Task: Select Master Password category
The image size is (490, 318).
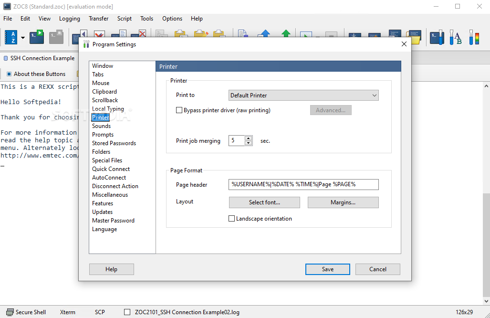Action: [113, 221]
